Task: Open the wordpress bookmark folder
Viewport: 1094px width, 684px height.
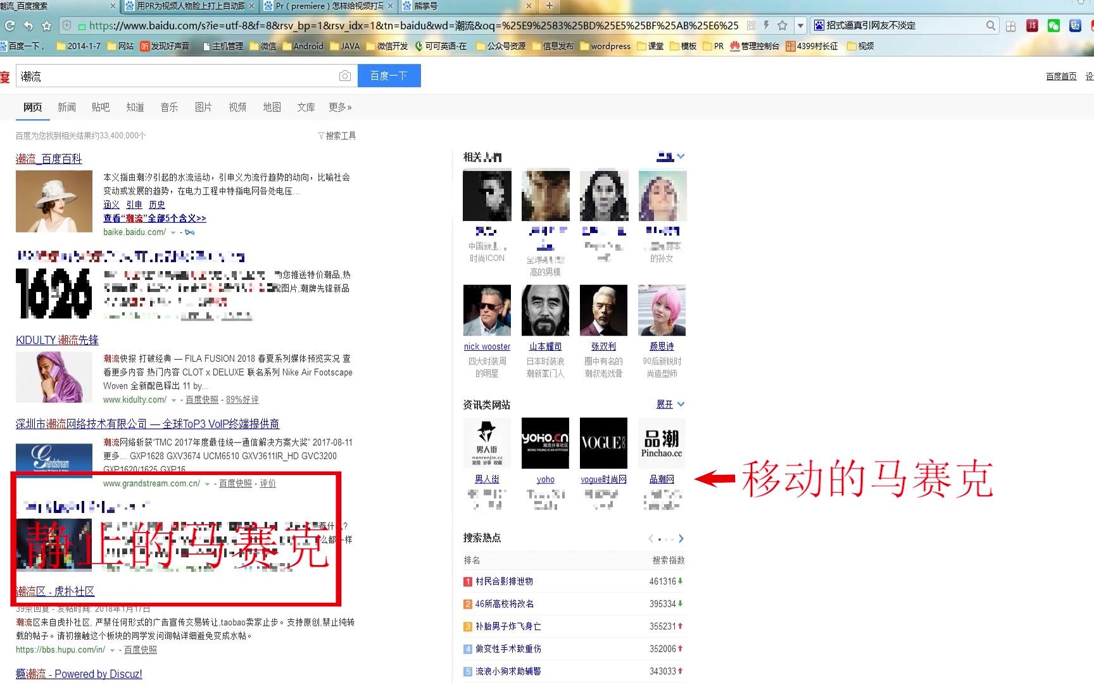Action: 605,46
